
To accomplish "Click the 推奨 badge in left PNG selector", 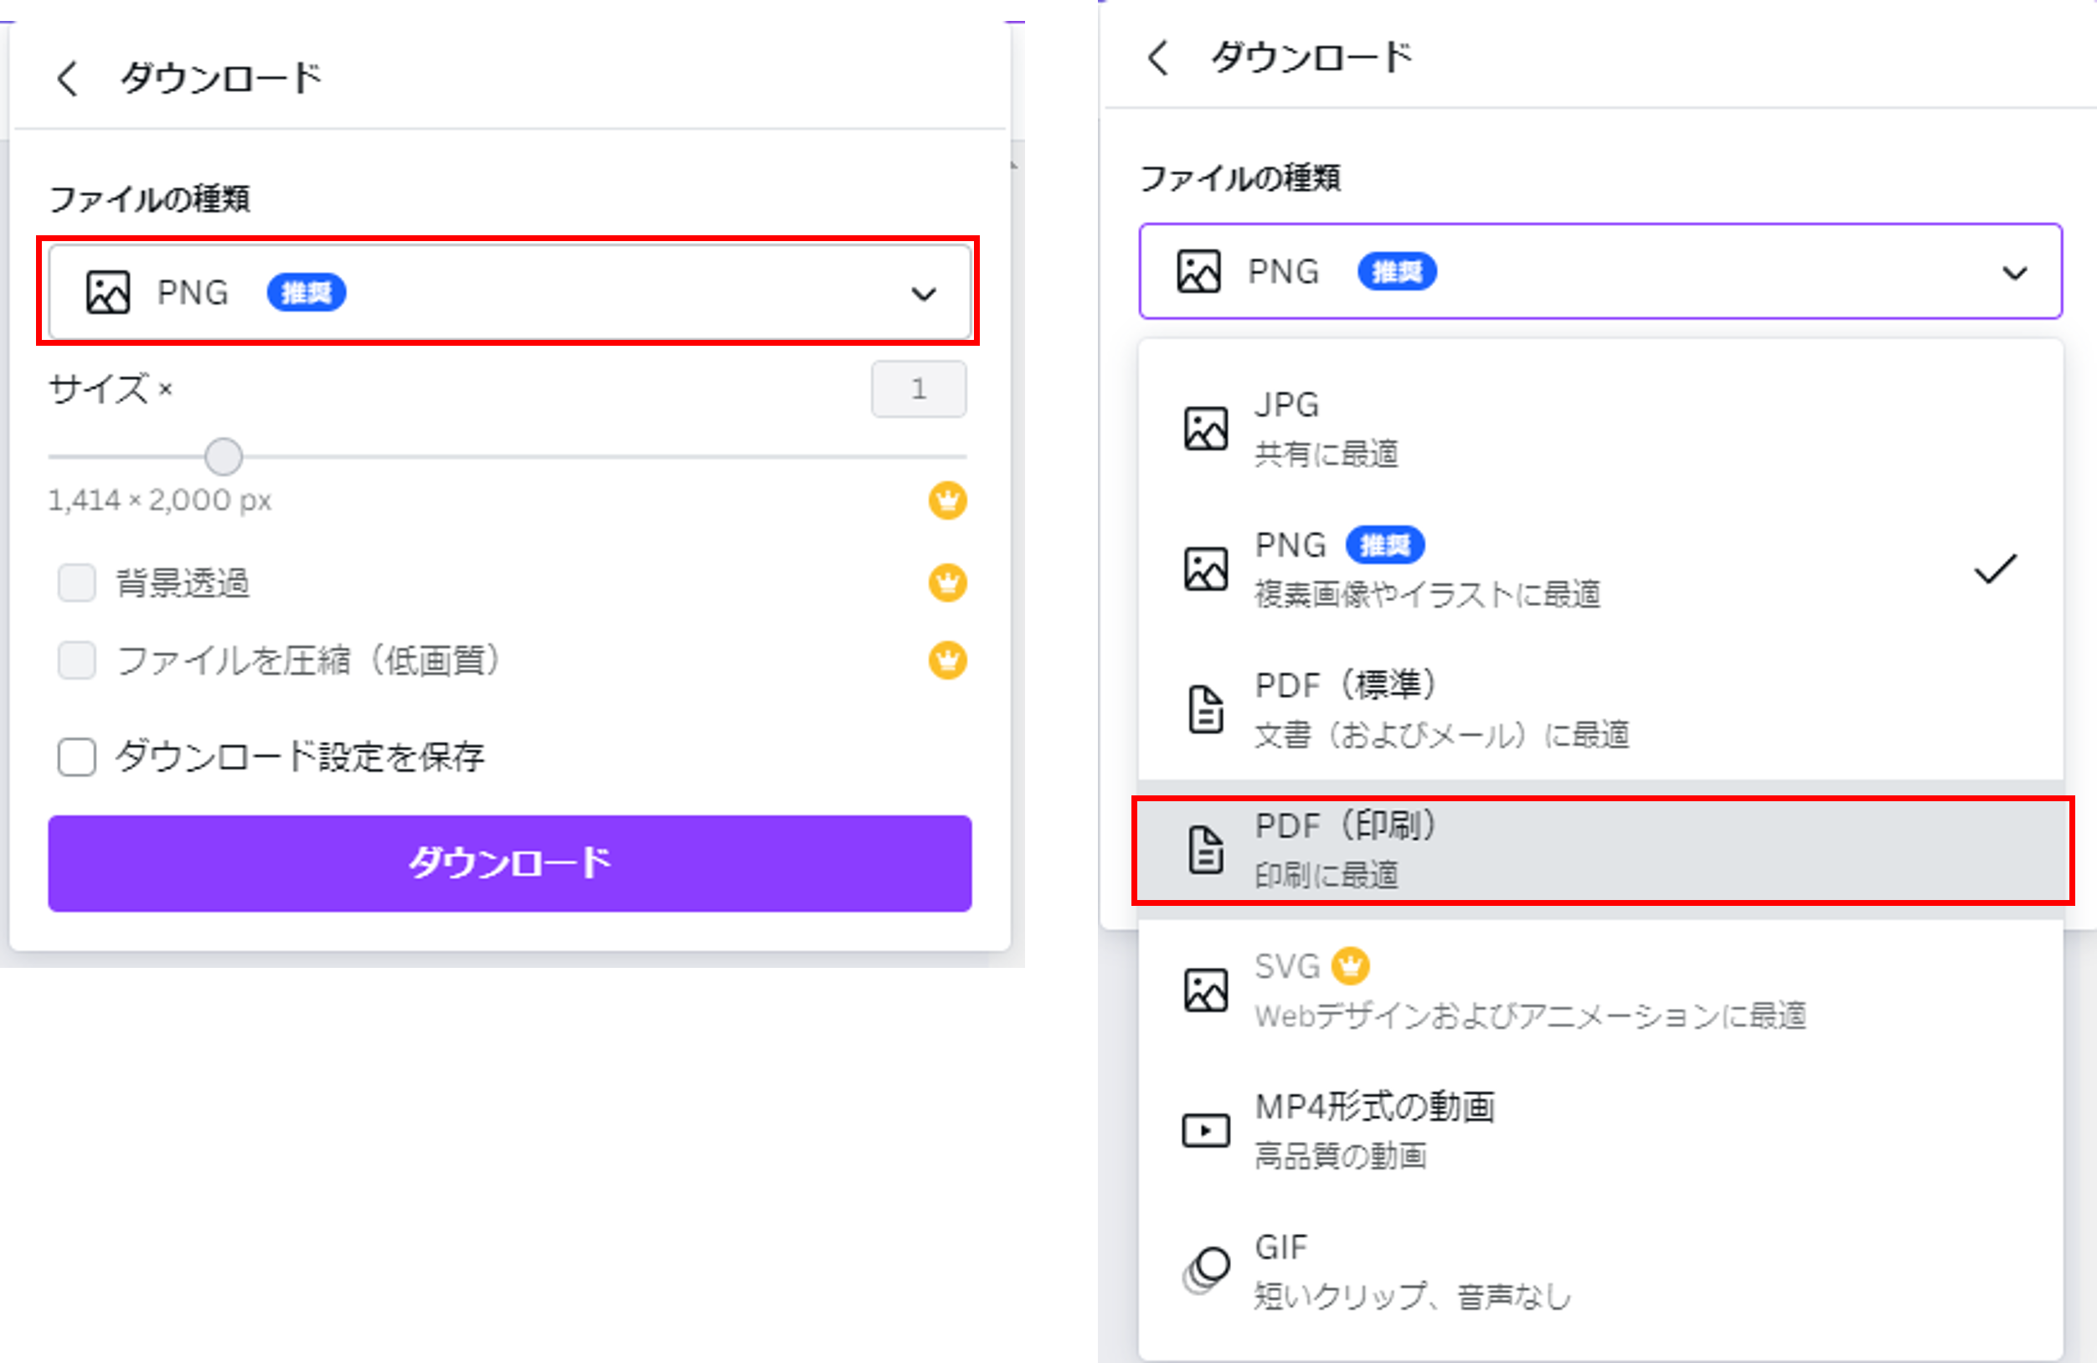I will point(306,292).
